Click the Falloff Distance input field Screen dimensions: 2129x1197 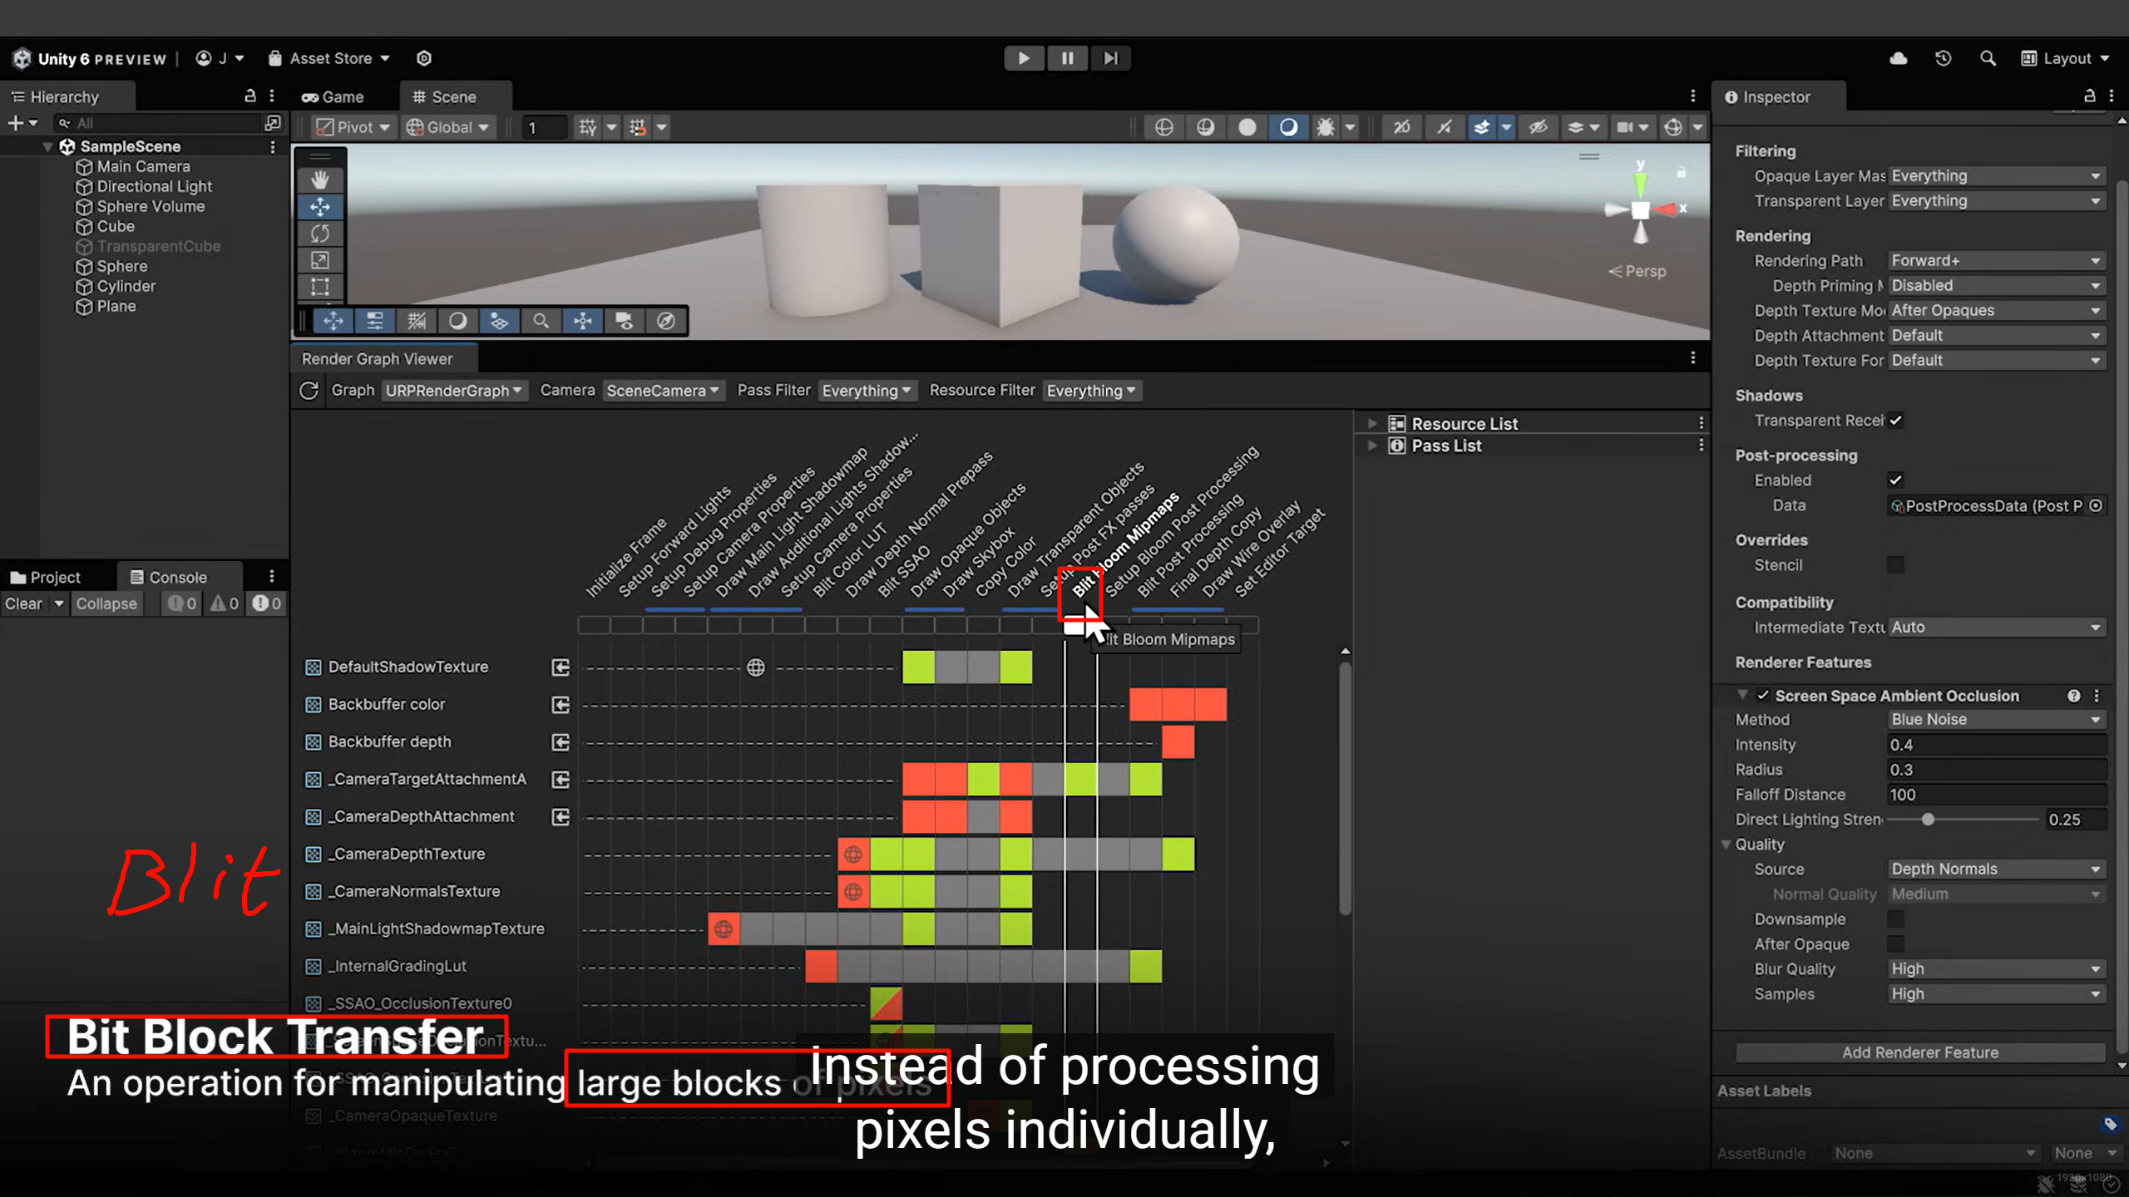point(1996,795)
